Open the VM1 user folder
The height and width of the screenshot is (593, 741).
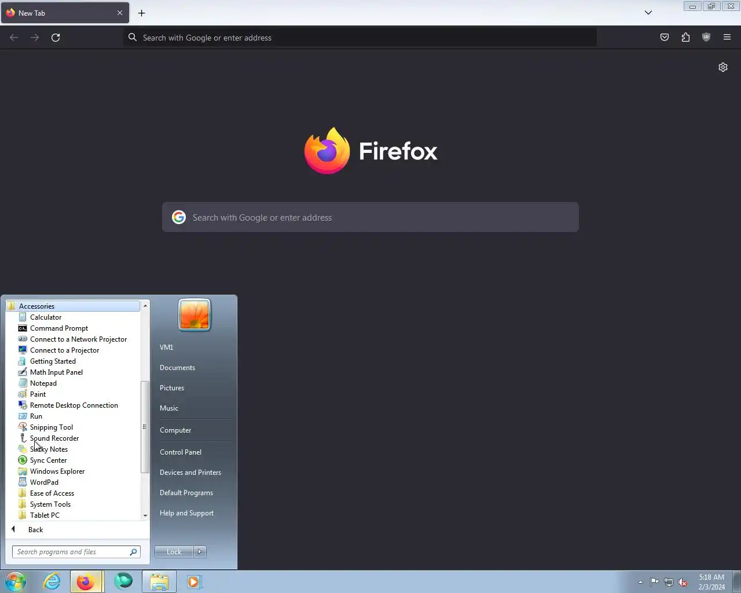pyautogui.click(x=167, y=347)
